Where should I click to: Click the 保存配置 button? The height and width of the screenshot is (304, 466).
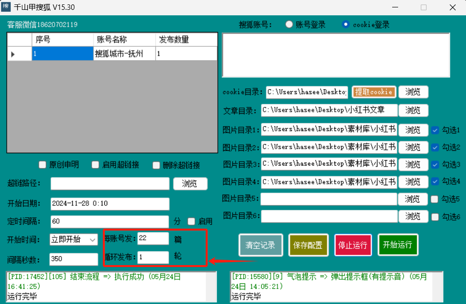point(308,245)
